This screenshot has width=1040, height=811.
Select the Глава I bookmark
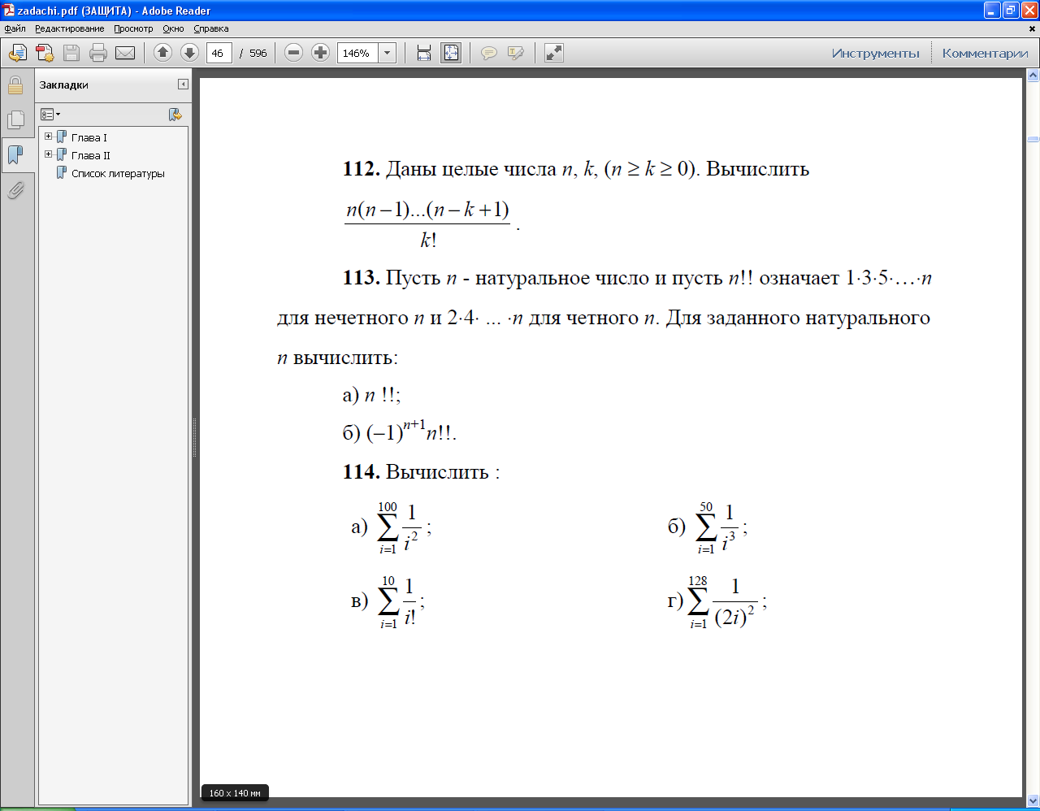[89, 137]
